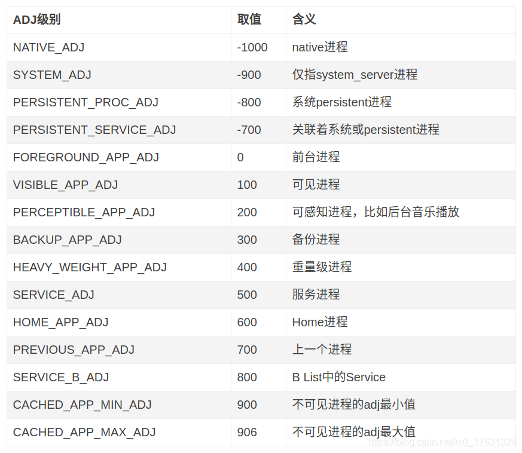This screenshot has width=522, height=453.
Task: Select the 关联着系统或persistent进程 text
Action: 366,130
